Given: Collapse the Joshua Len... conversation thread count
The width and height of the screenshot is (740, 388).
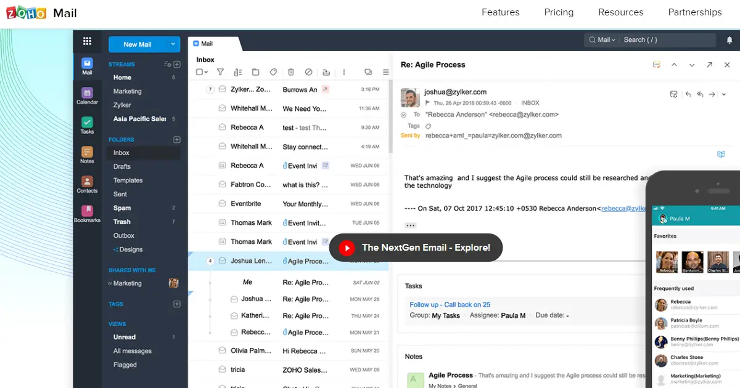Looking at the screenshot, I should [x=210, y=261].
